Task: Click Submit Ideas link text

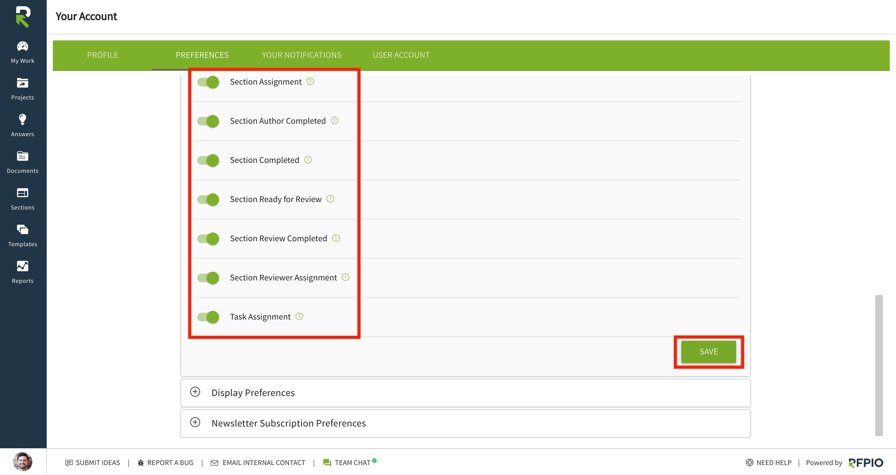Action: (98, 463)
